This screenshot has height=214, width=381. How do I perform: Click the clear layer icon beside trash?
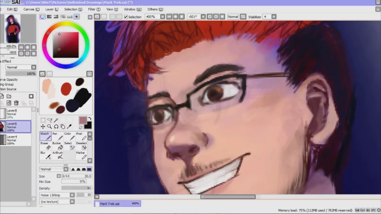pyautogui.click(x=9, y=103)
